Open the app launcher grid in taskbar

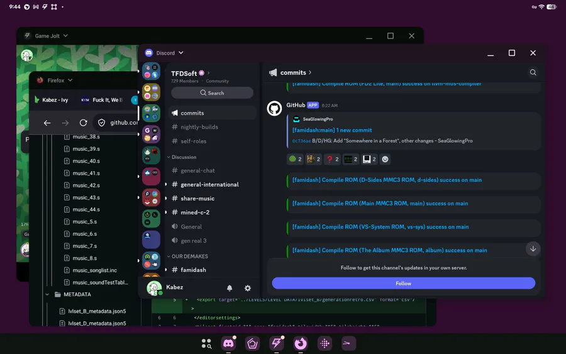tap(206, 343)
